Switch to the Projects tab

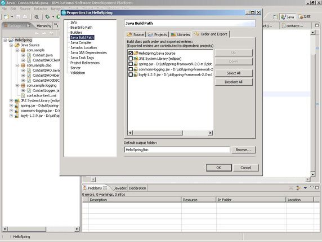158,34
